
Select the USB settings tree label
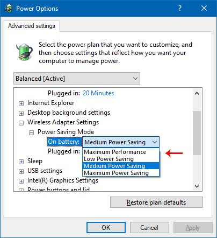click(x=45, y=171)
